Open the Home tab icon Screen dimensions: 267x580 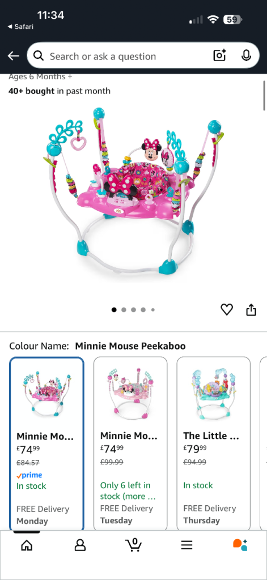coord(27,545)
